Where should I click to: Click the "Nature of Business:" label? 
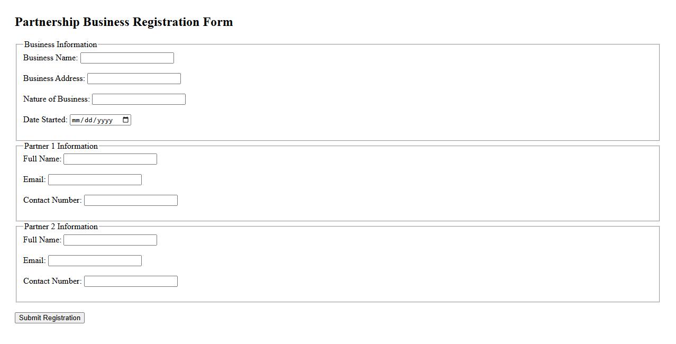click(56, 99)
